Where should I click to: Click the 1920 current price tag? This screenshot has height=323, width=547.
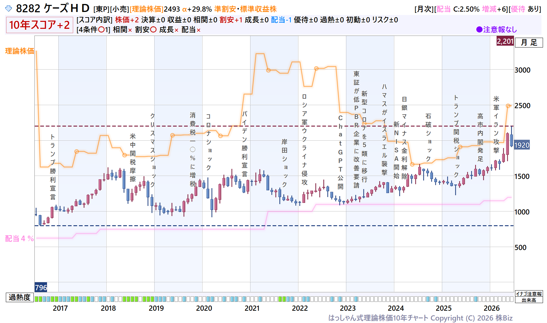(522, 145)
